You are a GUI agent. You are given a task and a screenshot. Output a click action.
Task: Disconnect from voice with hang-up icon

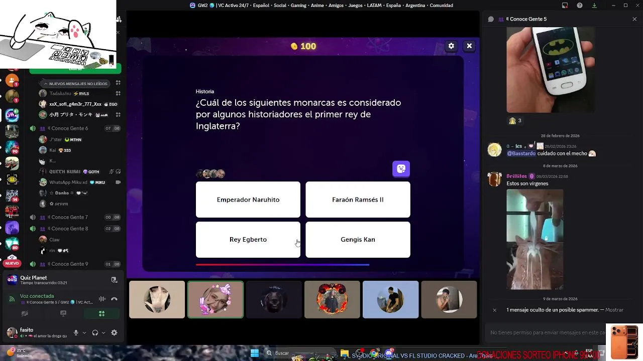pyautogui.click(x=114, y=299)
